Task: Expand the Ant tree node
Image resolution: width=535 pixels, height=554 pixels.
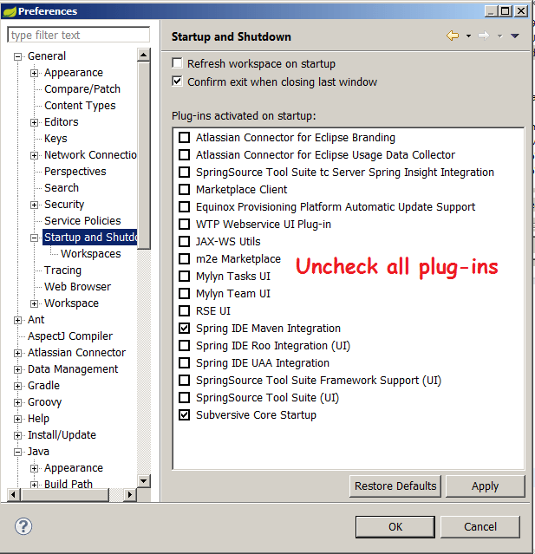Action: coord(17,320)
